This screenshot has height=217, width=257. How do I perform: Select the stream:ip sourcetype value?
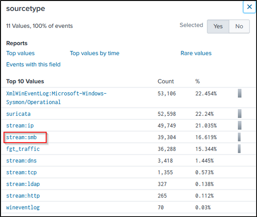20,125
